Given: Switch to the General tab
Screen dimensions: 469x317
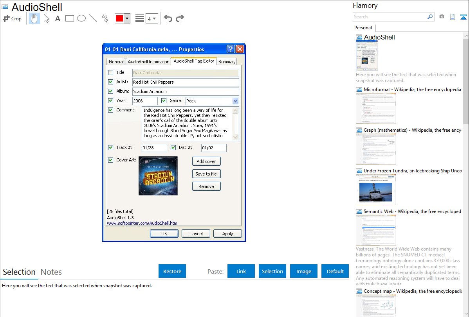Looking at the screenshot, I should 116,61.
